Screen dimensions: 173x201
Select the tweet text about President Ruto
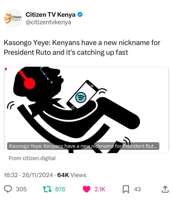click(x=82, y=48)
